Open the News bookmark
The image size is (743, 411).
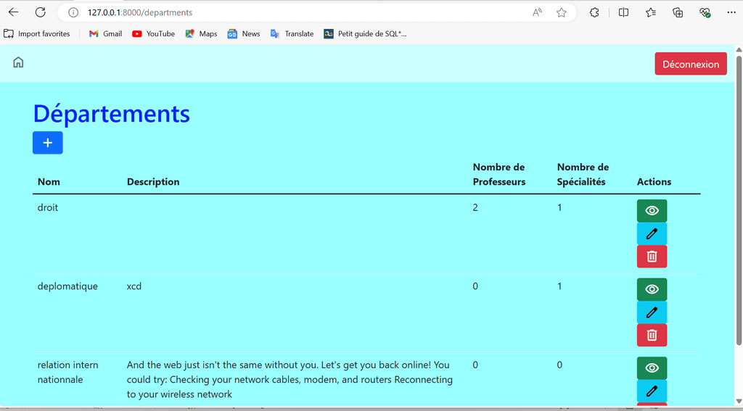coord(244,33)
